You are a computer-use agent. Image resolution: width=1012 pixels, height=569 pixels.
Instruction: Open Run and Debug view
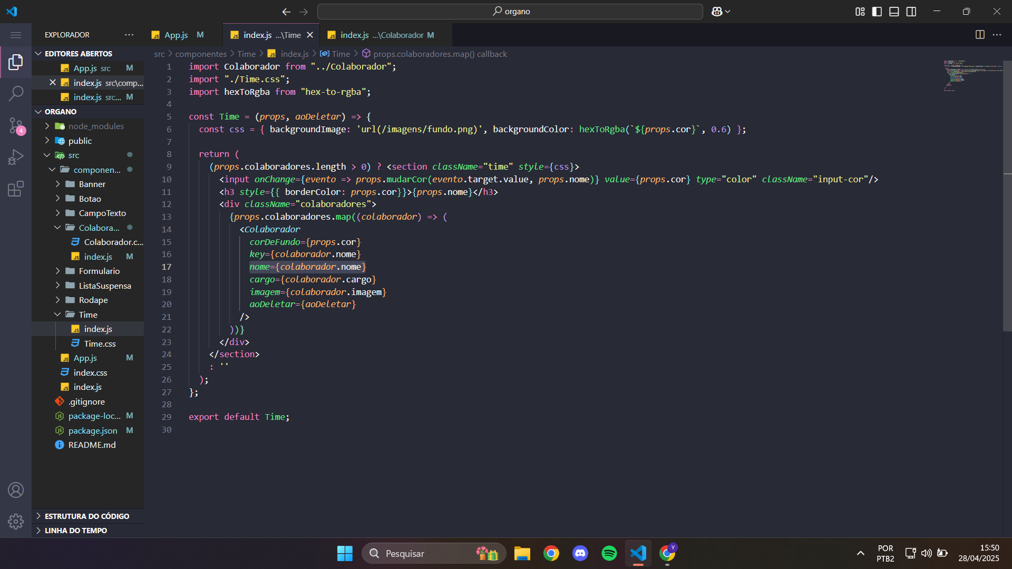16,157
